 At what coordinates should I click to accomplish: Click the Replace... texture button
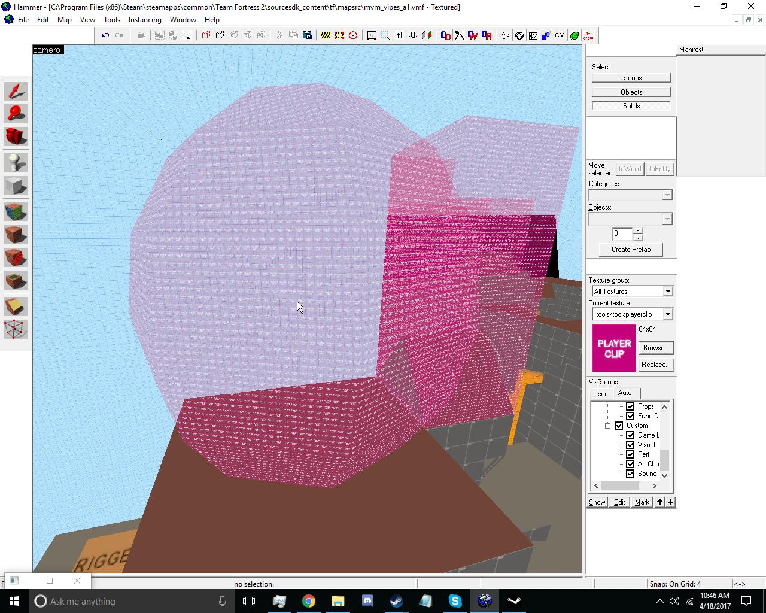[x=656, y=365]
